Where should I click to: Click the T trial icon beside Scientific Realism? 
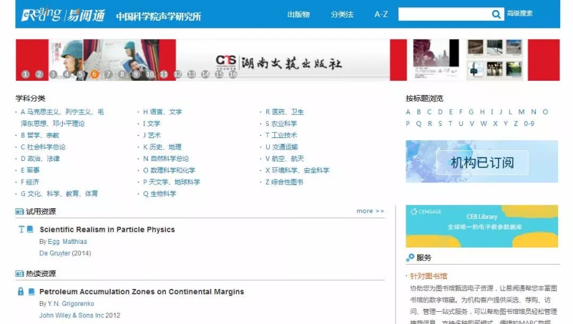[22, 230]
